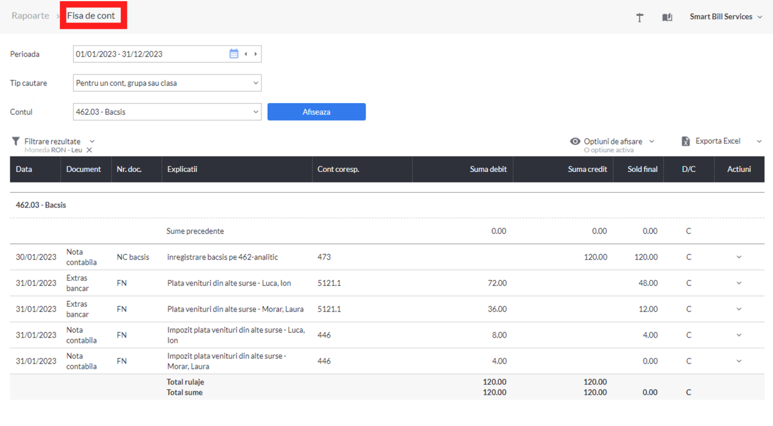Expand Filtrare rezultate options
The width and height of the screenshot is (773, 426).
(x=92, y=141)
